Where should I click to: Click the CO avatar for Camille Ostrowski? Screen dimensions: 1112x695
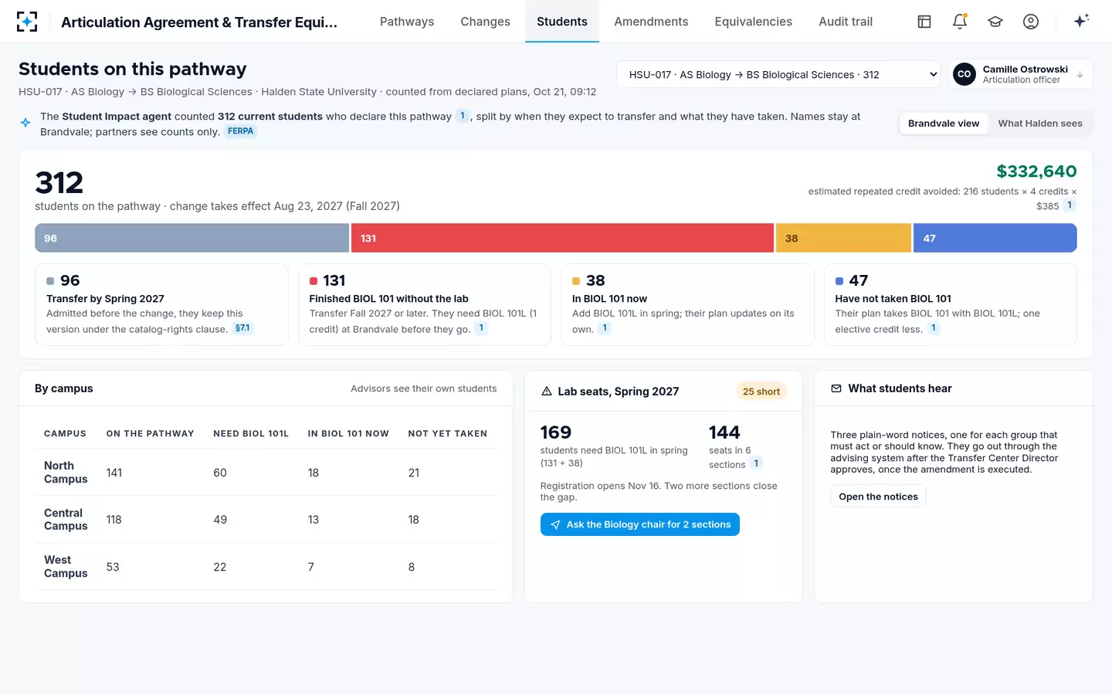tap(965, 74)
